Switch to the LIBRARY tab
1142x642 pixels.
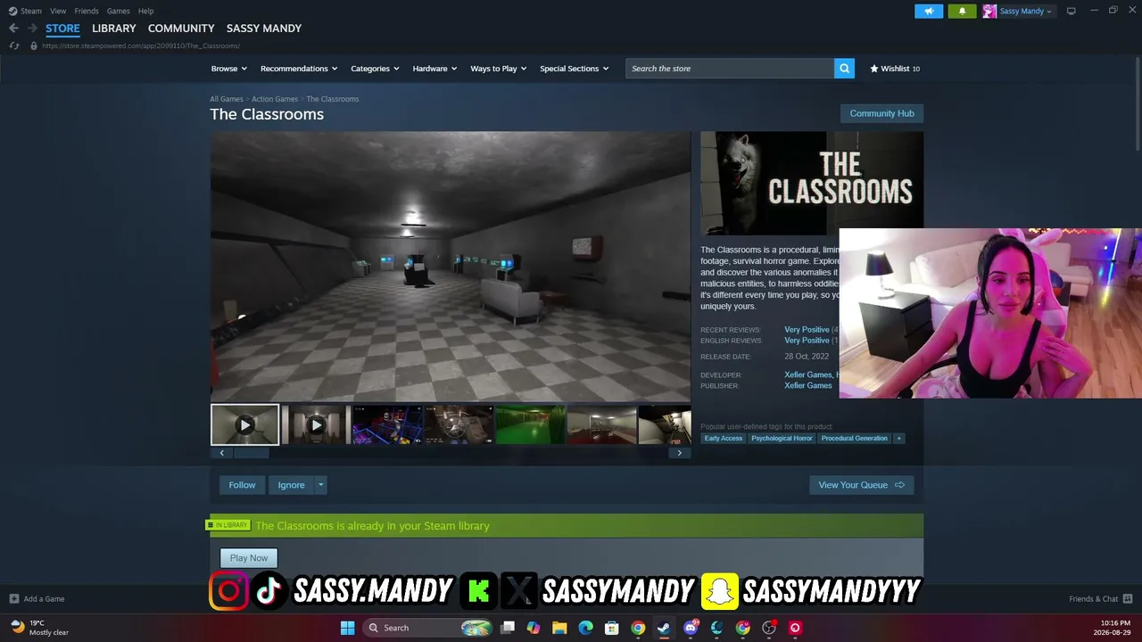(114, 29)
